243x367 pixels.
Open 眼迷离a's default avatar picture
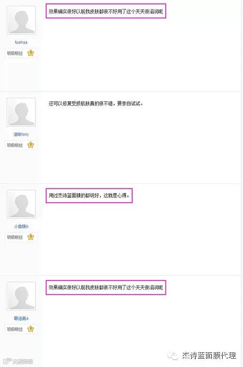[x=21, y=297]
